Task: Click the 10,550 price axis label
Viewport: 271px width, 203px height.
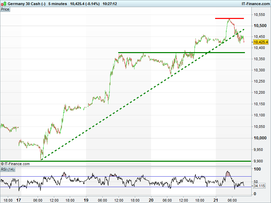Action: (x=259, y=15)
